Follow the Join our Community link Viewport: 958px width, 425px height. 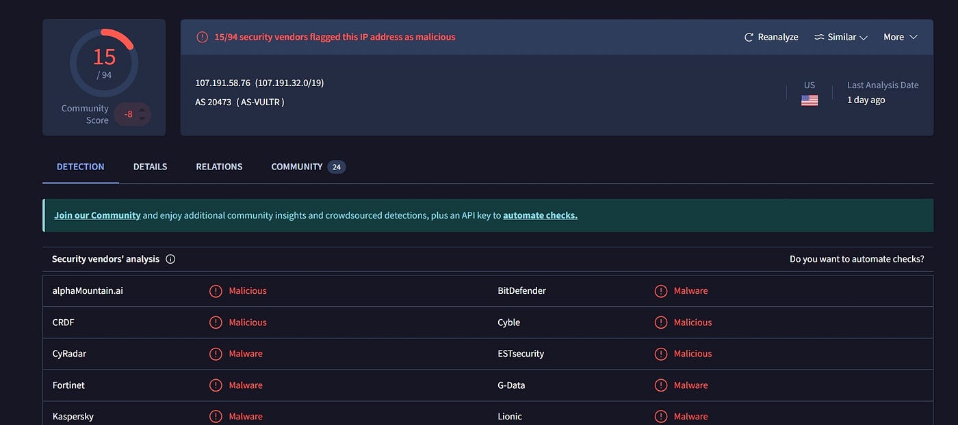point(97,215)
